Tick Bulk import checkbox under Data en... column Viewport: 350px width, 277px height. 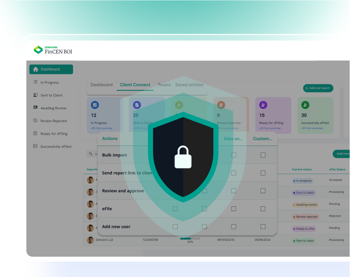pyautogui.click(x=234, y=155)
